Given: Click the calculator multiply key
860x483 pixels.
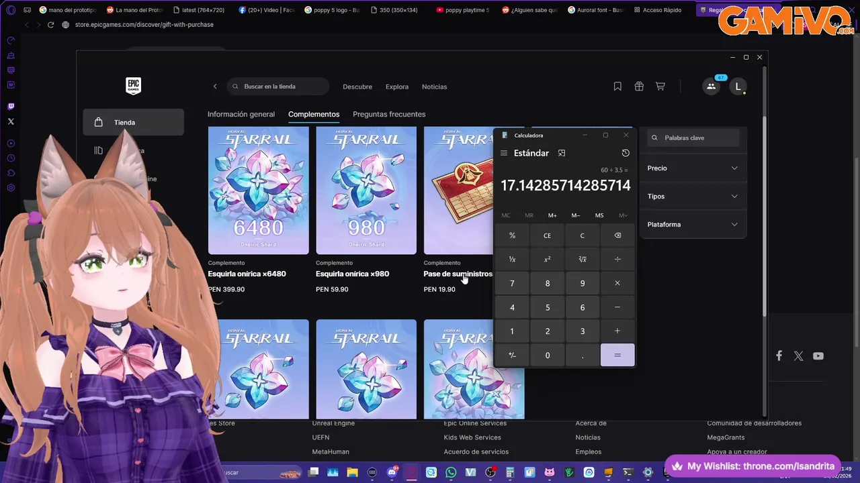Looking at the screenshot, I should (x=617, y=283).
